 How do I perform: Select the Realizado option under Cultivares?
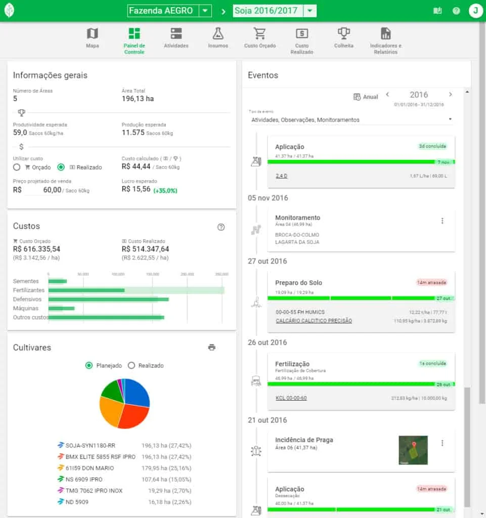tap(132, 366)
